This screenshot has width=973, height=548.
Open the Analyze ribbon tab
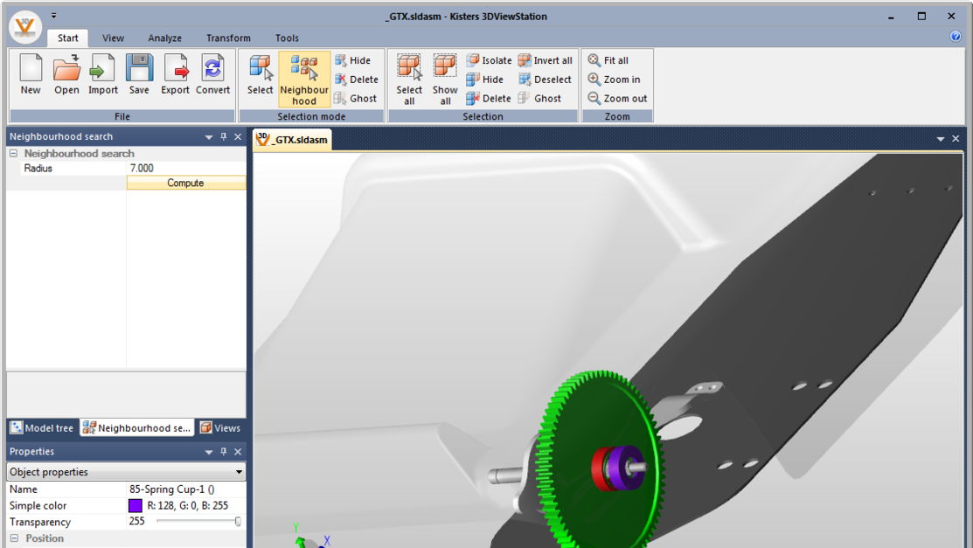coord(164,38)
